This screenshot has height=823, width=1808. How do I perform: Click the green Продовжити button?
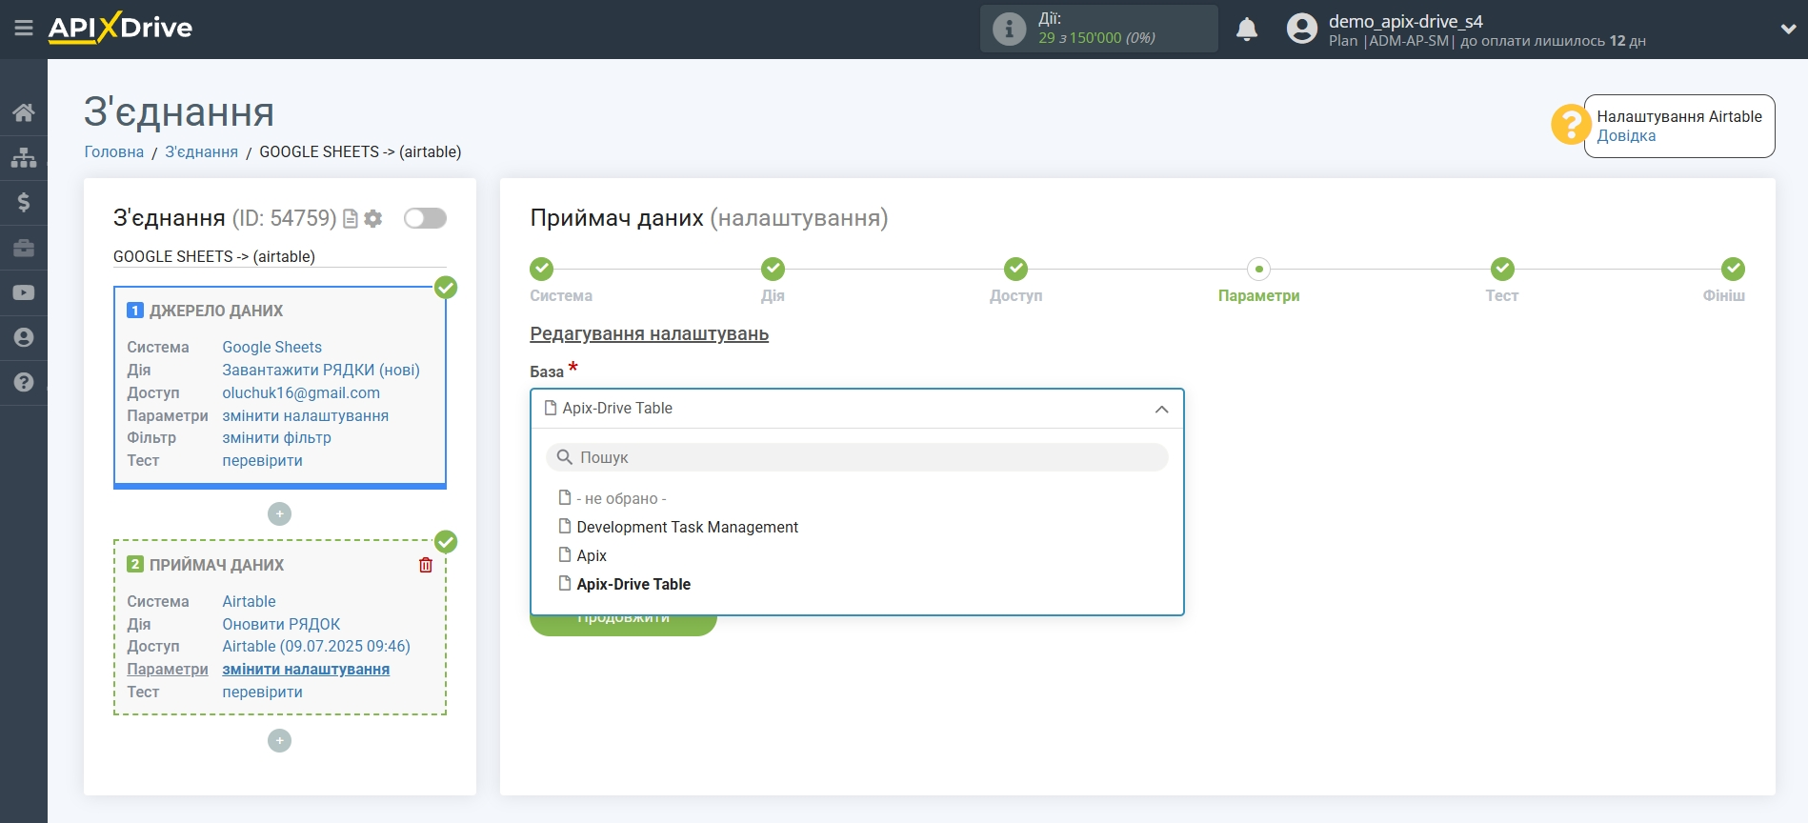623,625
